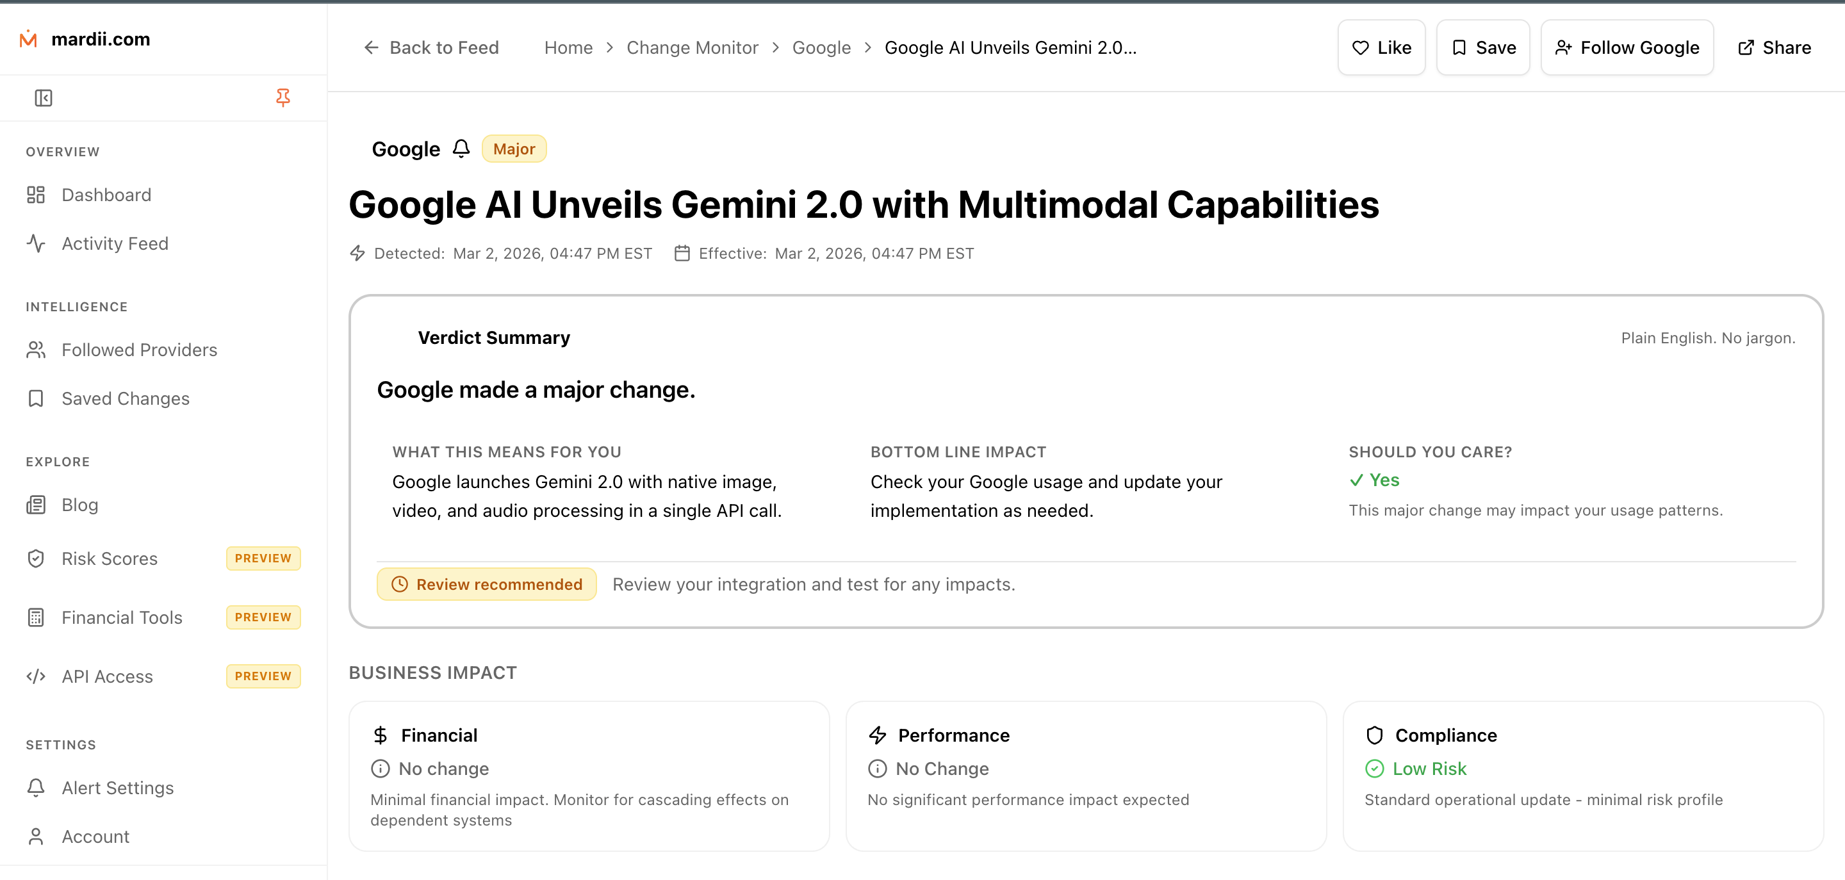1845x880 pixels.
Task: Save this change for later
Action: click(1482, 47)
